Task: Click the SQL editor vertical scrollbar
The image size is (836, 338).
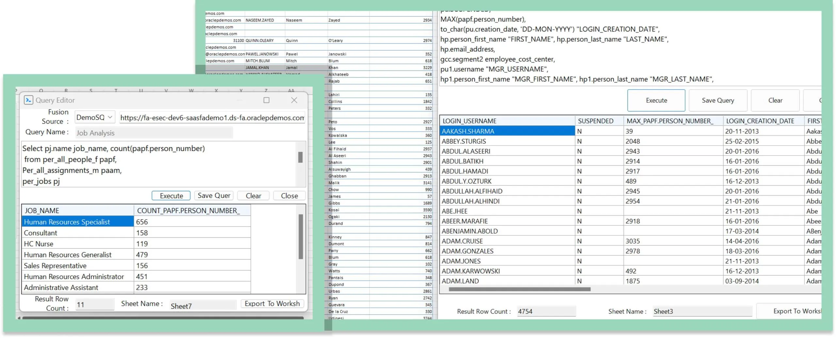Action: 300,158
